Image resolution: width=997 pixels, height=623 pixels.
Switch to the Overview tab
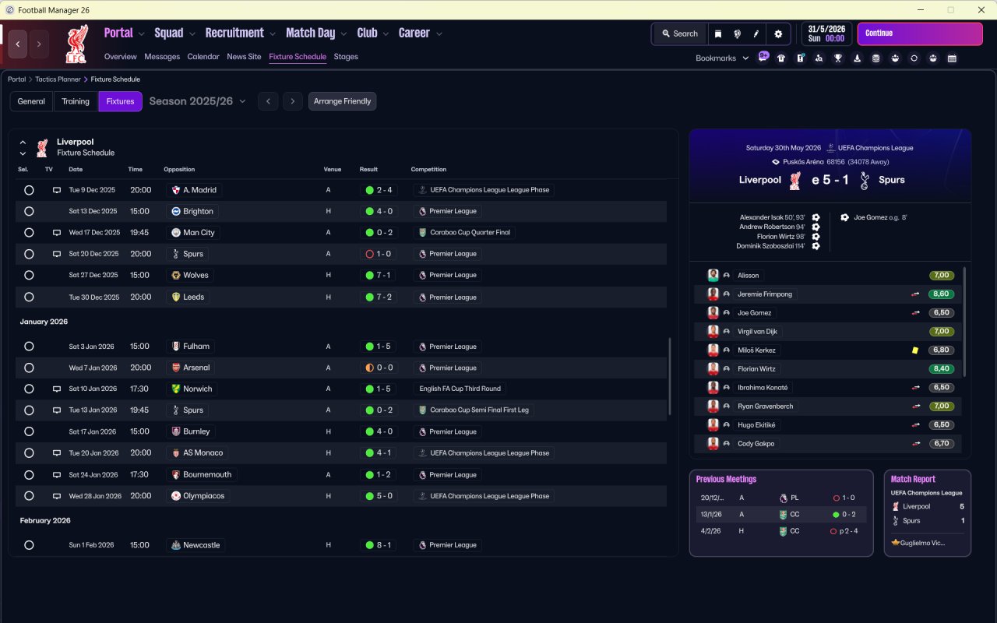[x=120, y=57]
